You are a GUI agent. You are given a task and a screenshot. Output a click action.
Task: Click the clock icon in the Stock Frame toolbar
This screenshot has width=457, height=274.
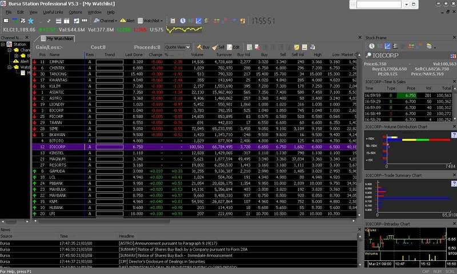pyautogui.click(x=372, y=46)
